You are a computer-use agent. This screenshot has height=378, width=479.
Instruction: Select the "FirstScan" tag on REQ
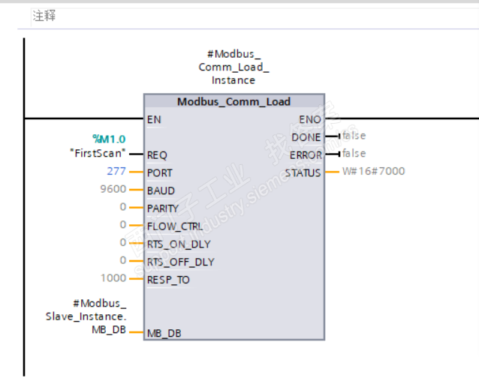coord(98,153)
